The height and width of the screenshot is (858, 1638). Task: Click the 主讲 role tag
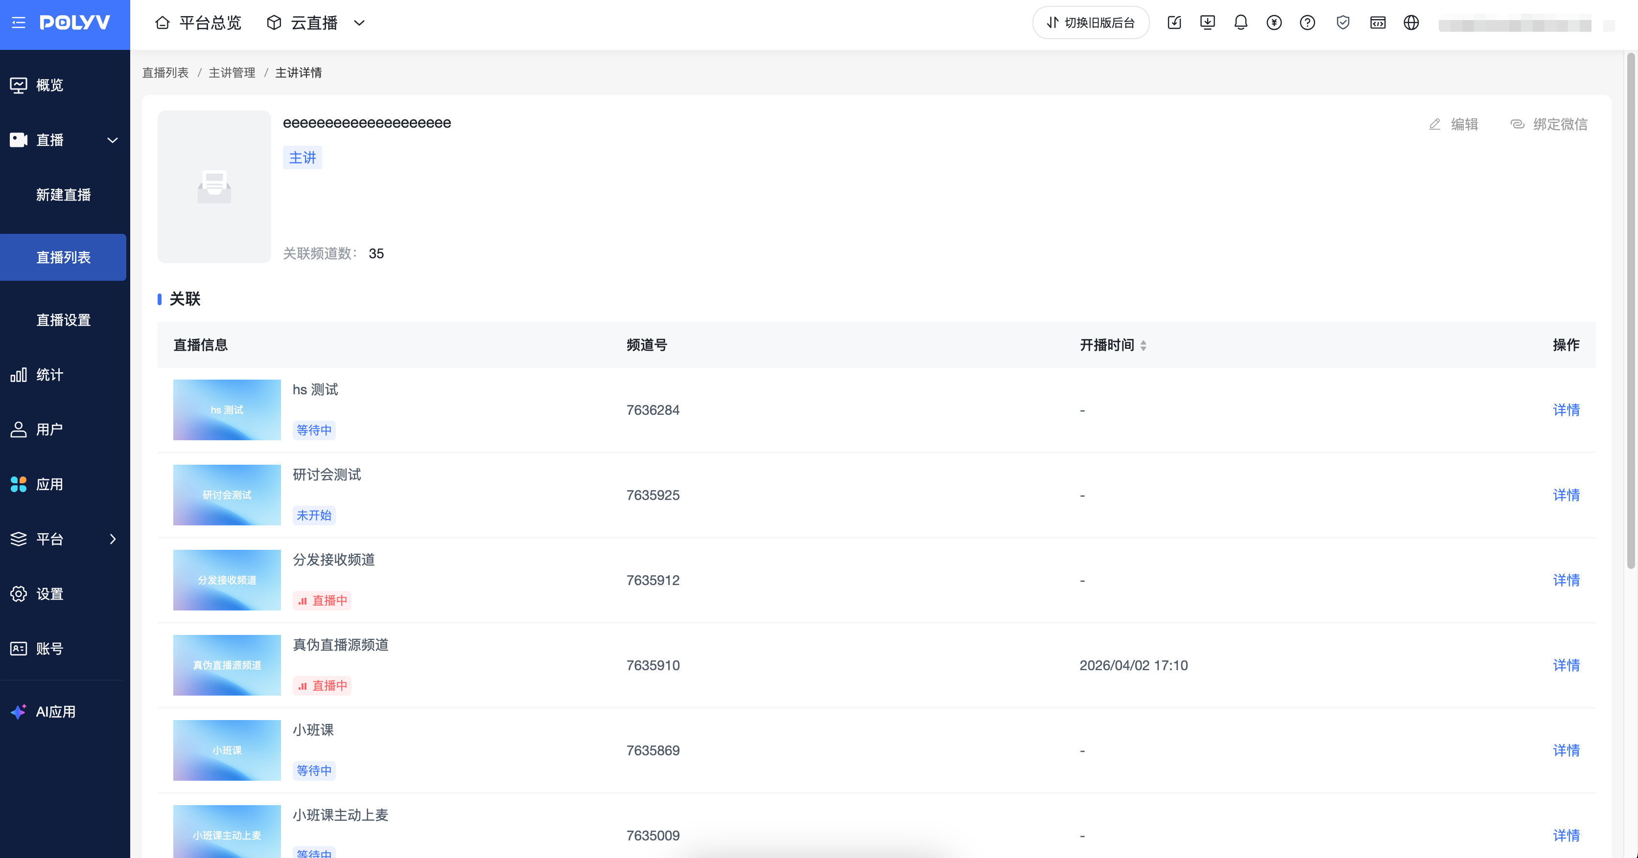[303, 158]
